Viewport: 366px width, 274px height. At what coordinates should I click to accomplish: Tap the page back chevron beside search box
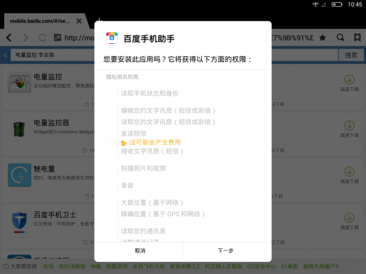tap(5, 55)
